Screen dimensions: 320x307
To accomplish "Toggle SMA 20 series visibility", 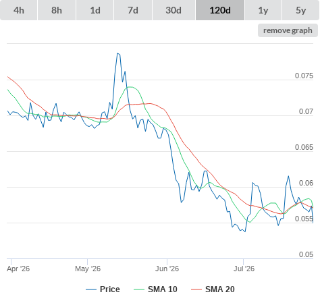I will 219,289.
